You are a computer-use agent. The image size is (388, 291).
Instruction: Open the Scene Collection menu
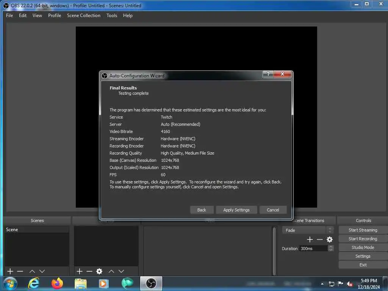click(84, 15)
